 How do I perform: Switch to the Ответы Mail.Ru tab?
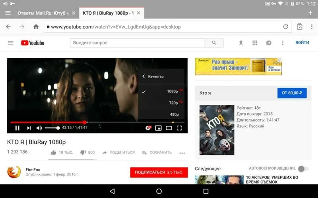(43, 13)
